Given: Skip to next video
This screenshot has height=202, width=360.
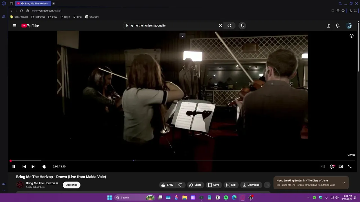Looking at the screenshot, I should 33,167.
